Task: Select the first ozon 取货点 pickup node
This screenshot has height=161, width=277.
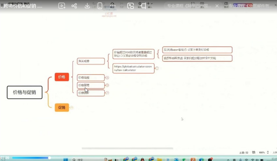Action: 197,50
